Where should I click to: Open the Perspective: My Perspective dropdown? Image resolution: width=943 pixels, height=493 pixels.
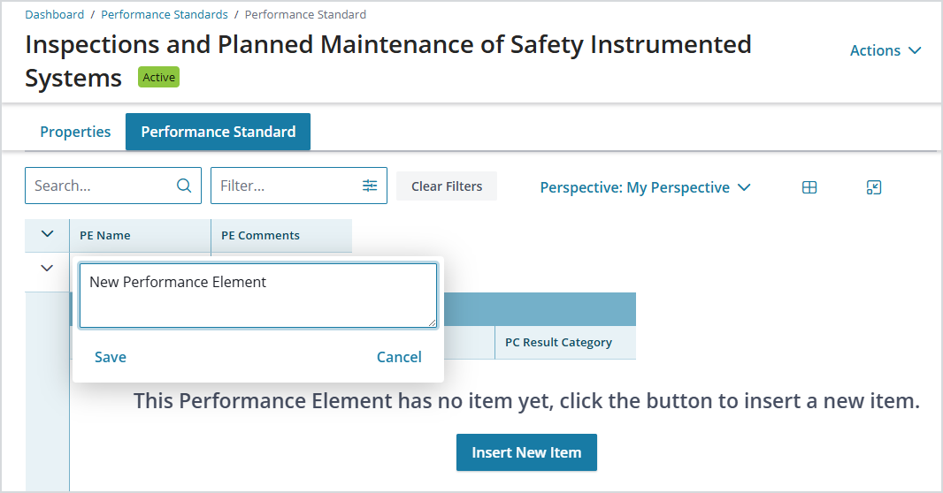point(645,187)
